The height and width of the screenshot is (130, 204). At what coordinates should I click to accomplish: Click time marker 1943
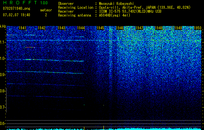[x=61, y=28]
